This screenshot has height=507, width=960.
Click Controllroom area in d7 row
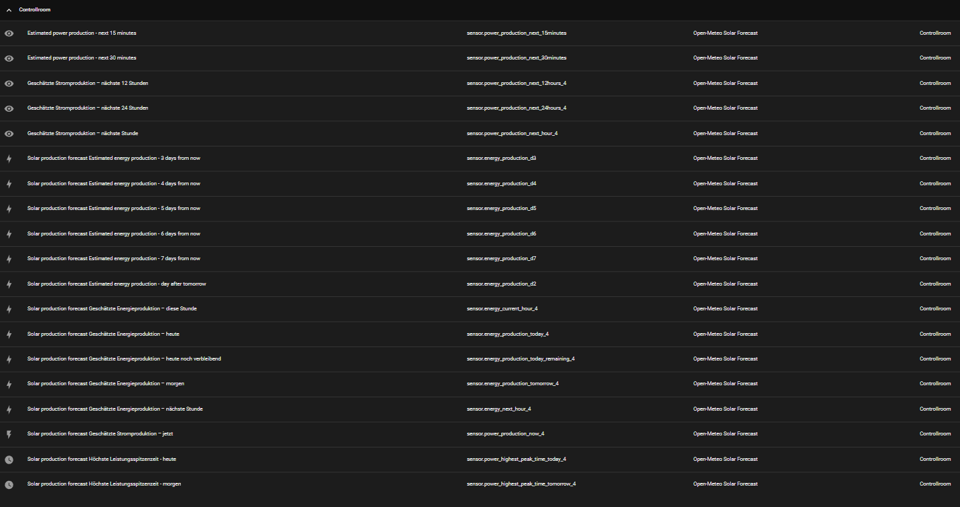pyautogui.click(x=935, y=259)
